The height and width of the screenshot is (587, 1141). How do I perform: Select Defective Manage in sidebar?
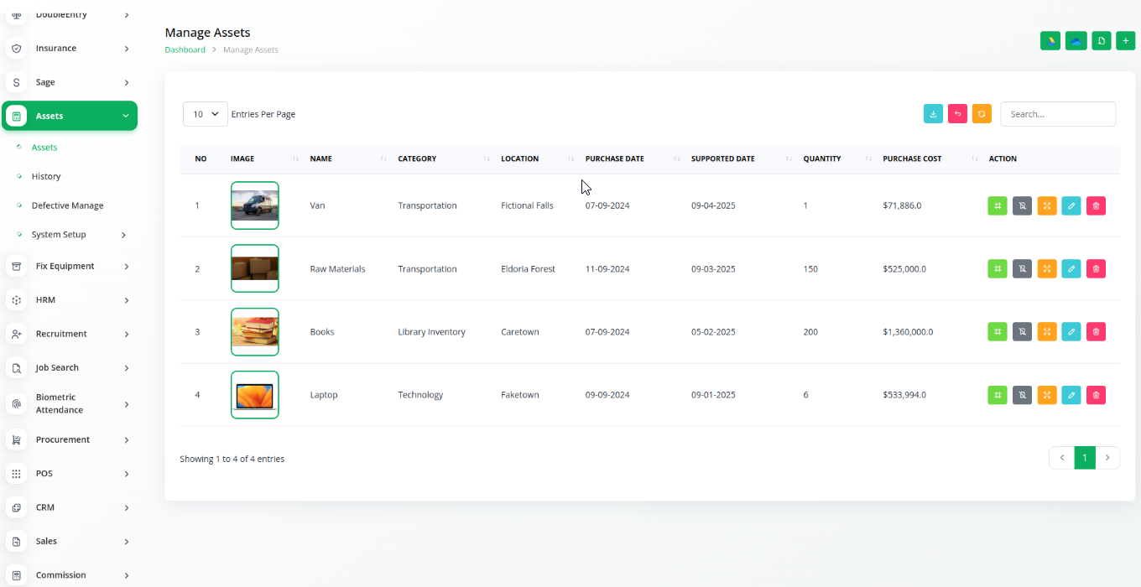pyautogui.click(x=67, y=205)
